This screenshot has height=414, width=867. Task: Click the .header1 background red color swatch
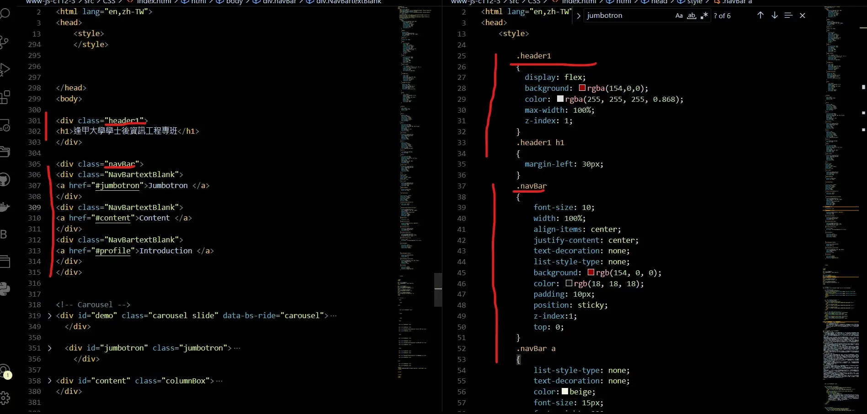[x=582, y=88]
